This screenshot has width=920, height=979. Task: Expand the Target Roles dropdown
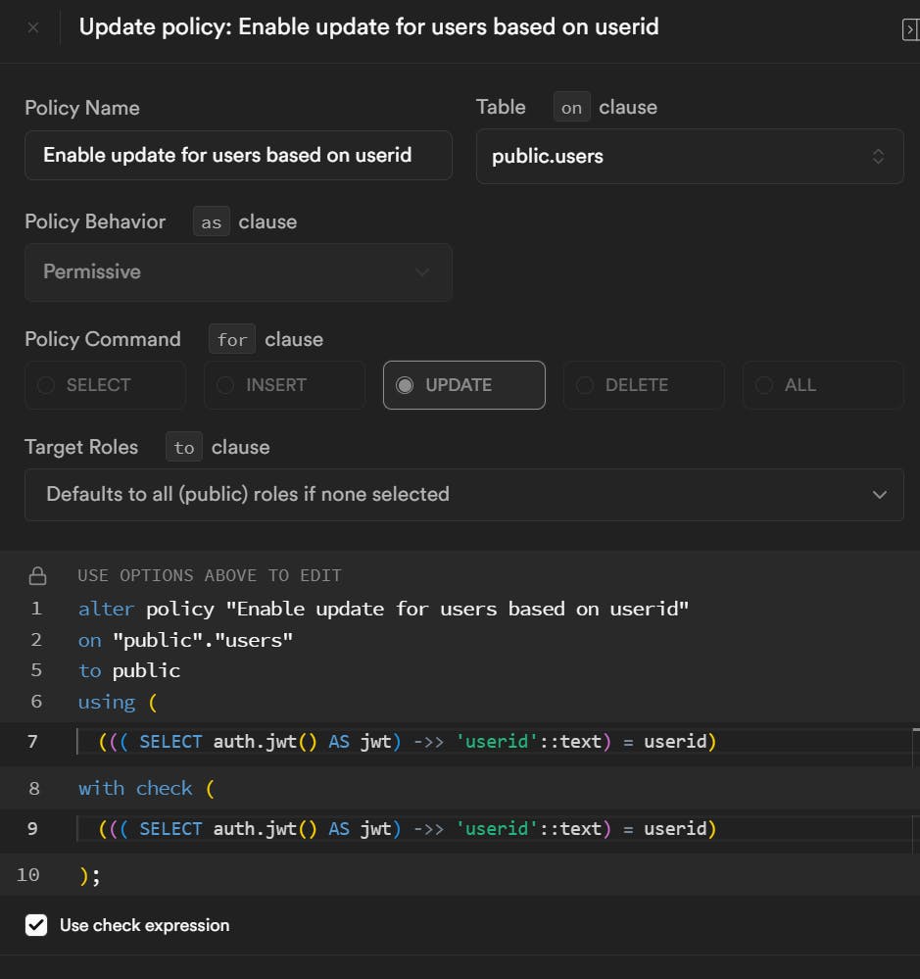(463, 494)
